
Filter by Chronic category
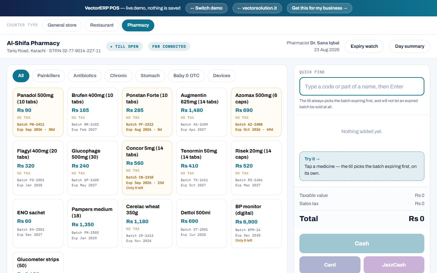click(x=118, y=76)
